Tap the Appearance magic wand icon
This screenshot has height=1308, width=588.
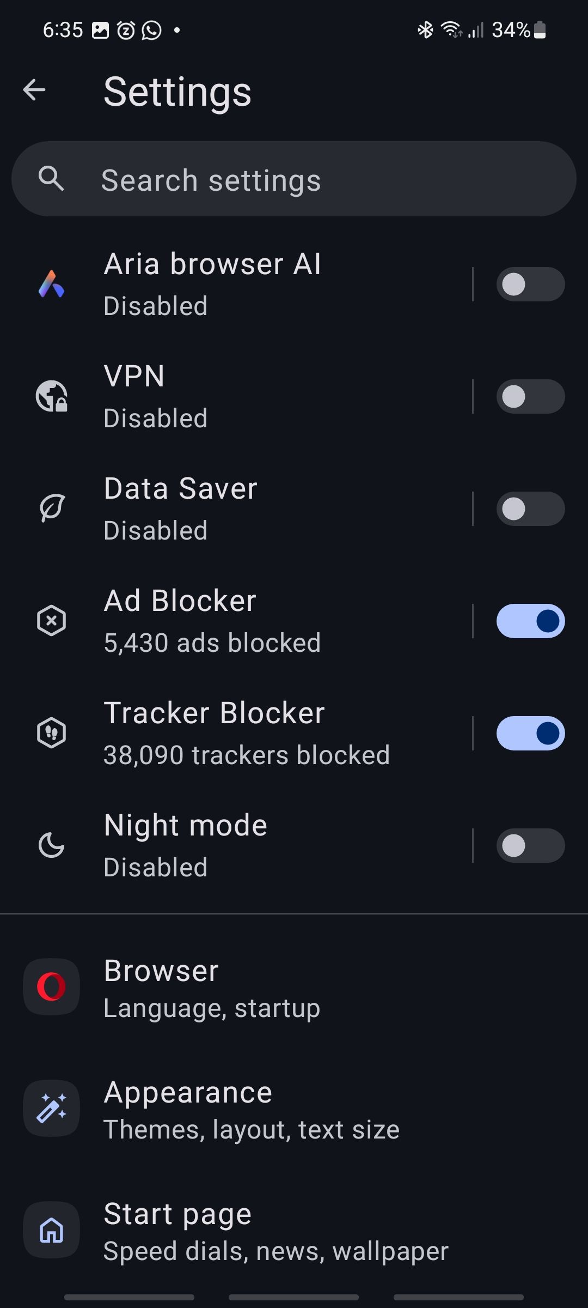(x=52, y=1109)
